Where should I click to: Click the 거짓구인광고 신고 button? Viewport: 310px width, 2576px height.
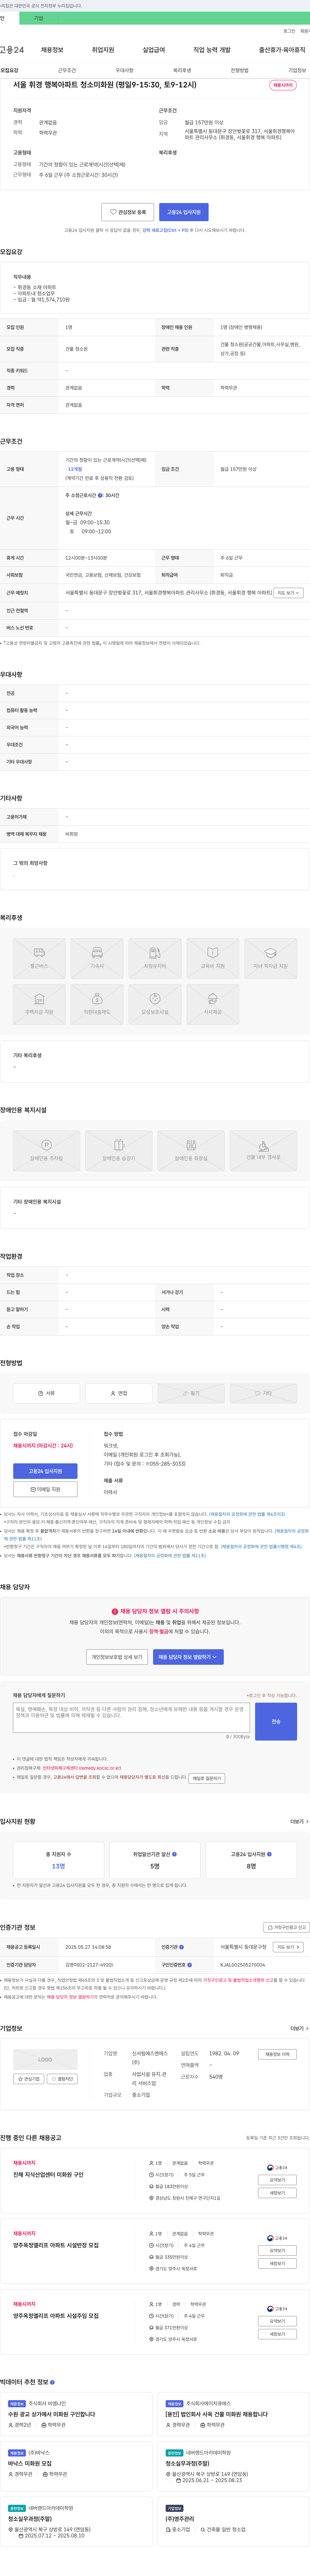point(287,1927)
